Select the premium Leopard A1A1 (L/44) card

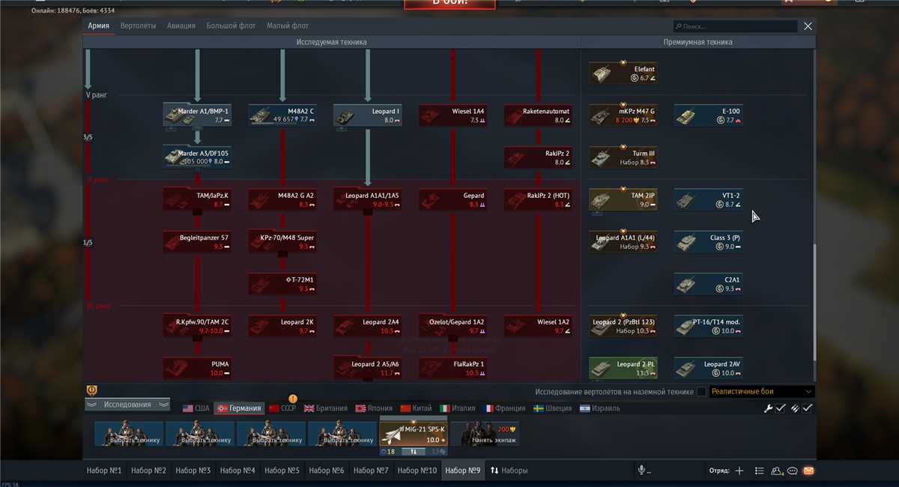pyautogui.click(x=623, y=241)
